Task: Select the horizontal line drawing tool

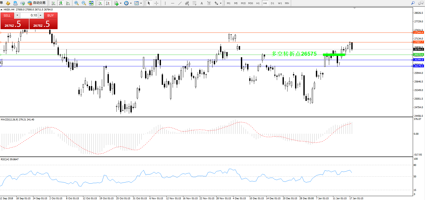Action: click(x=172, y=3)
